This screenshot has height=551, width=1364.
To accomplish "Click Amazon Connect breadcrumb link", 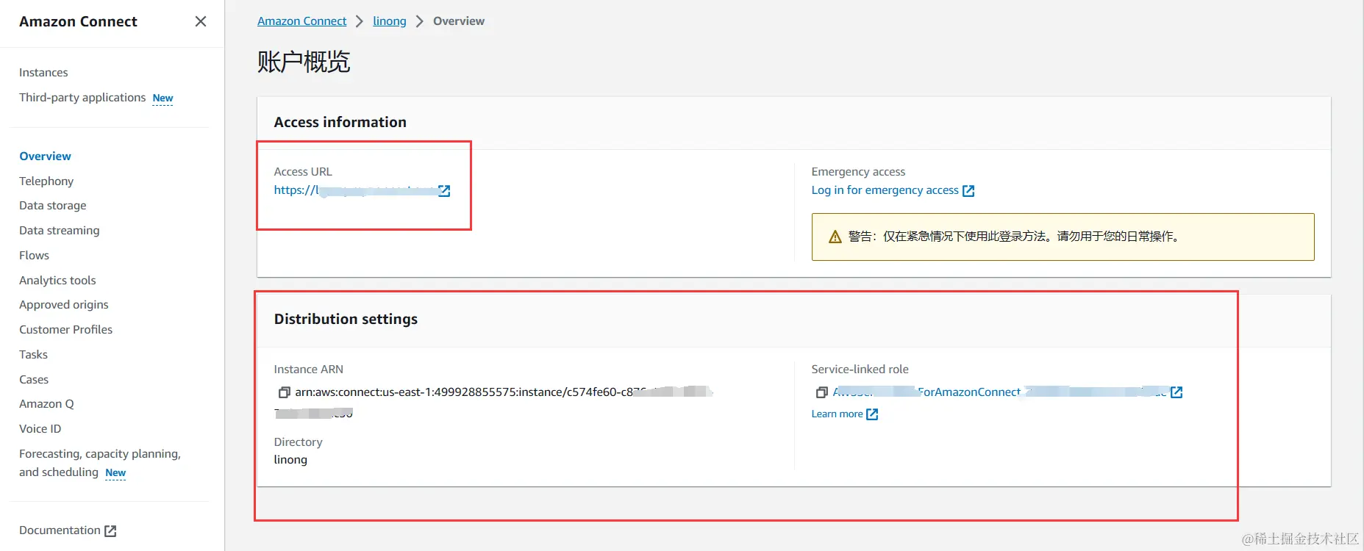I will pyautogui.click(x=301, y=21).
